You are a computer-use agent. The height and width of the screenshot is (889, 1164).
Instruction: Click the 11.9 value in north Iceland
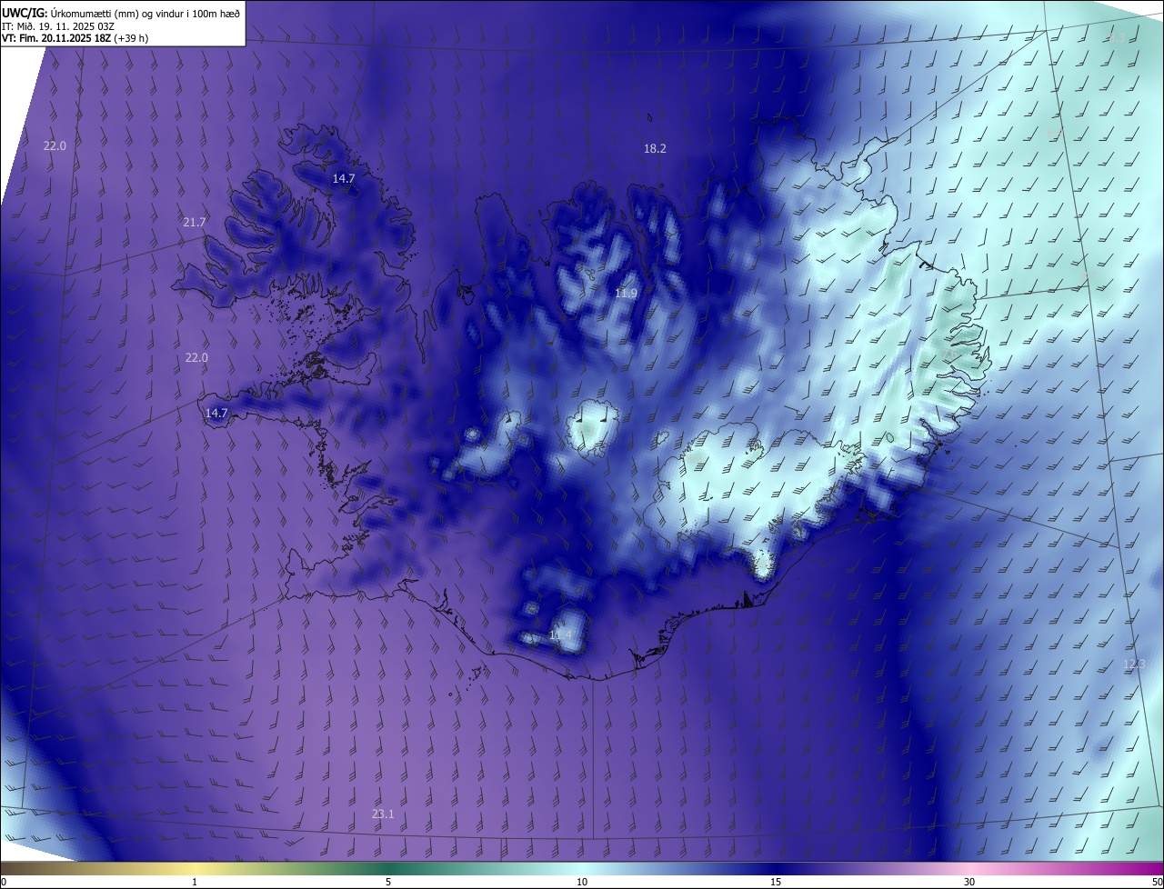point(626,293)
